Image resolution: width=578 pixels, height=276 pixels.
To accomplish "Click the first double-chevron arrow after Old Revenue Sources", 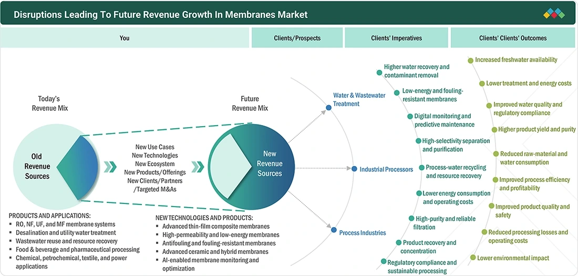I will [x=110, y=167].
